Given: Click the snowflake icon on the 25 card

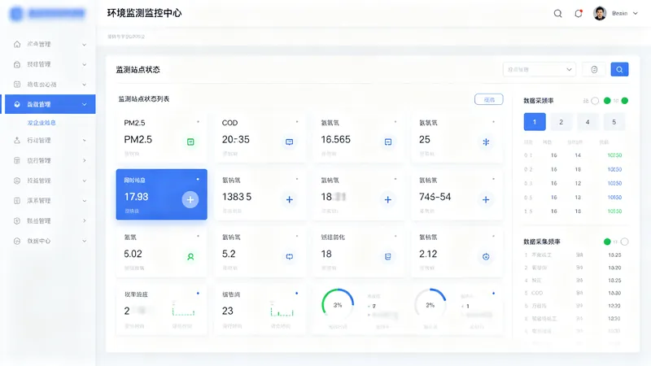Looking at the screenshot, I should tap(486, 142).
